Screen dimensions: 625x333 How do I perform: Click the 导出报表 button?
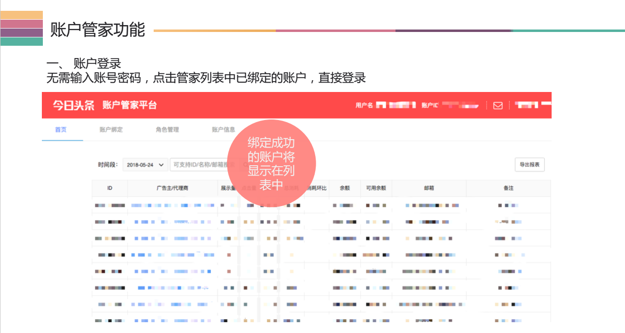coord(529,165)
